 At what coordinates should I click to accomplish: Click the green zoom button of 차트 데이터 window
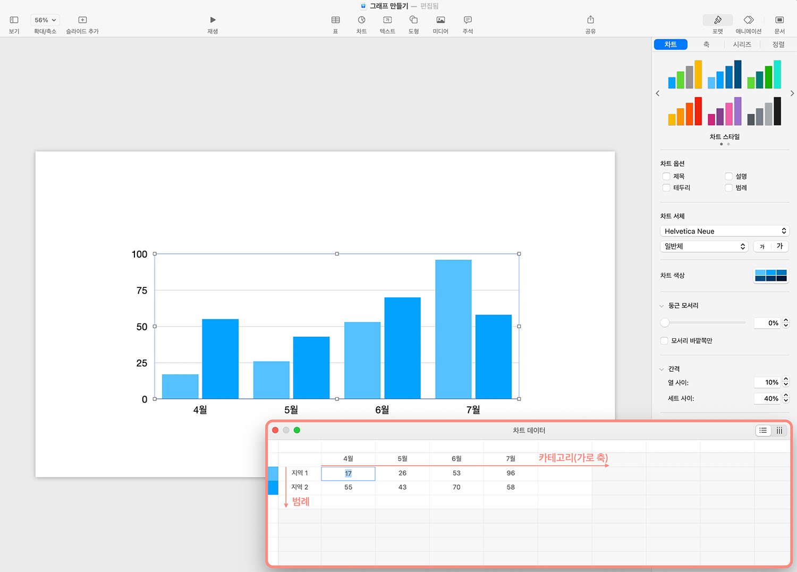coord(297,430)
